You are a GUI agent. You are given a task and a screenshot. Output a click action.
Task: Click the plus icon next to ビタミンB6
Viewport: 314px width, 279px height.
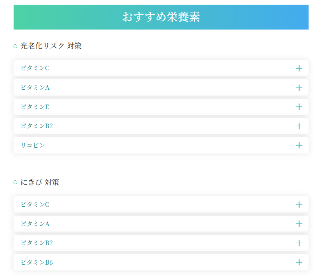(299, 262)
